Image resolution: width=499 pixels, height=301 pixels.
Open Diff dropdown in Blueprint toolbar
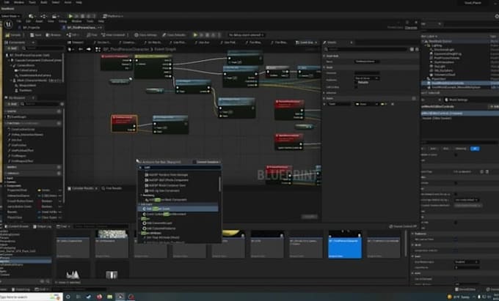[73, 35]
